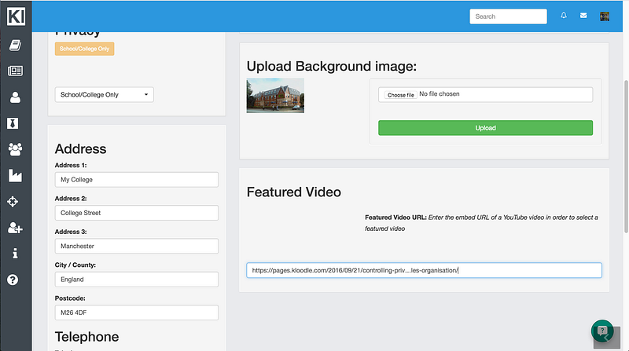Open the group of people icon
The width and height of the screenshot is (629, 351).
point(15,149)
